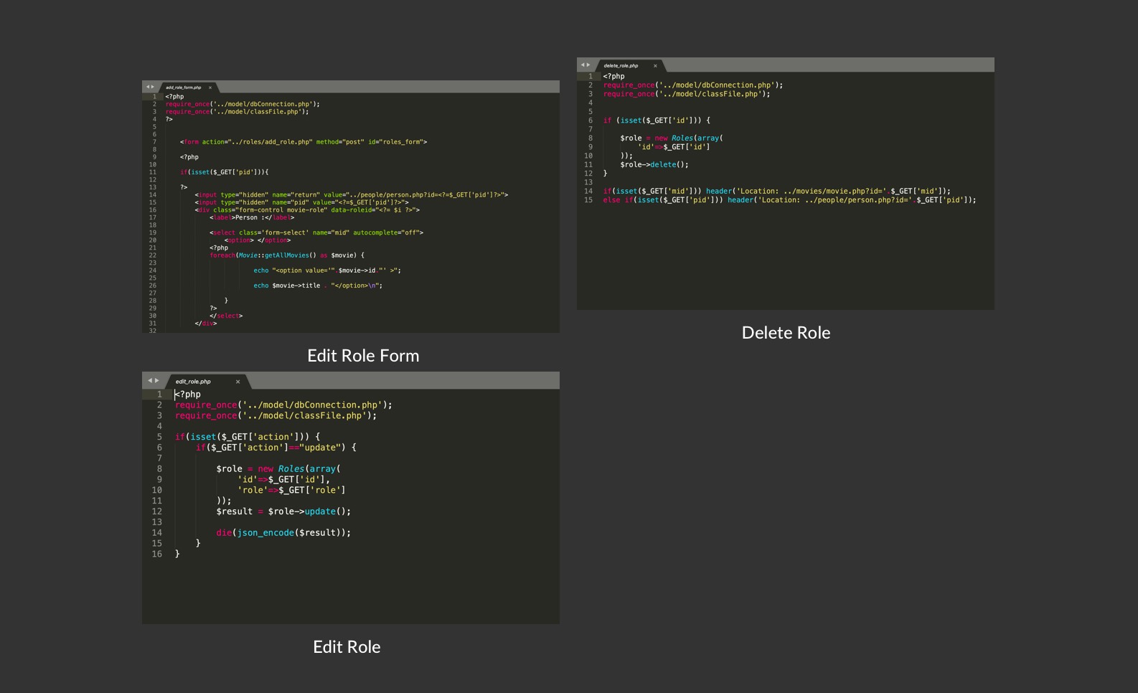
Task: Close the edit_role.php tab
Action: point(238,382)
